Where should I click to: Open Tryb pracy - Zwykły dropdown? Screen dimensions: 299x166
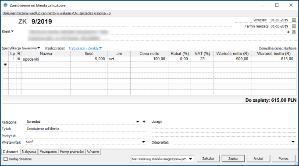[x=85, y=48]
